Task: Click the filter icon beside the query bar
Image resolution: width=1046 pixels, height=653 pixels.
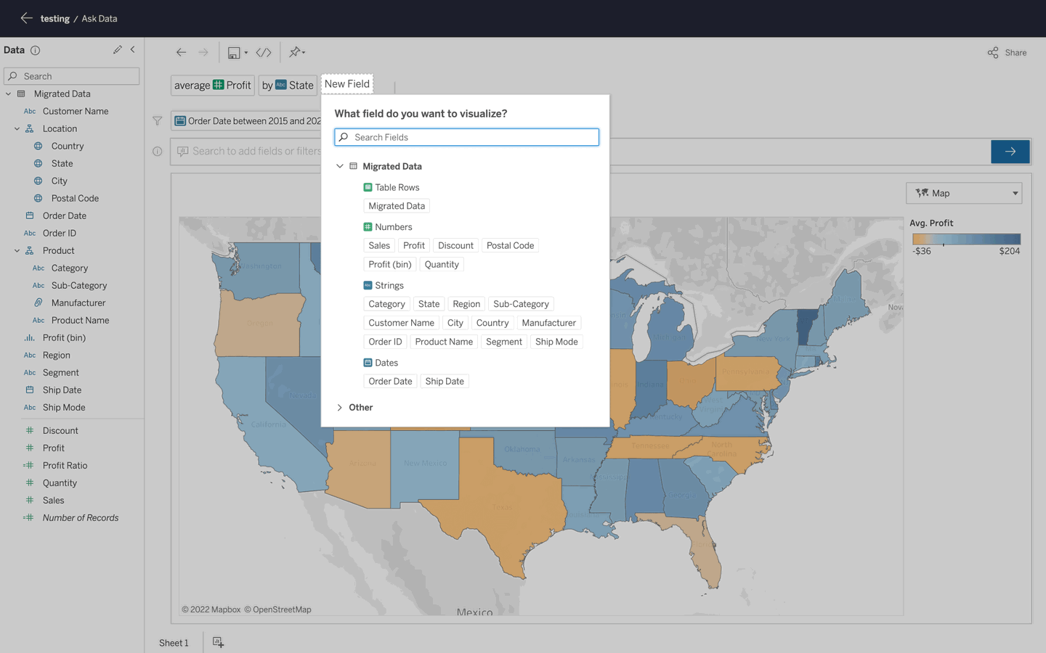Action: click(x=157, y=120)
